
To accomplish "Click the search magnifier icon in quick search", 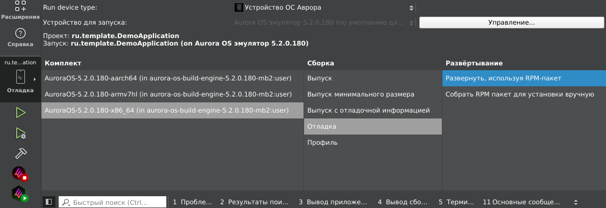I will (66, 202).
